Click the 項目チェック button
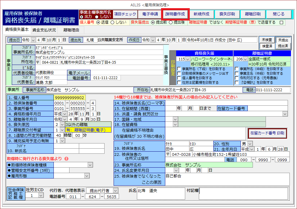Viewport: 297px width, 209px height. point(125,14)
